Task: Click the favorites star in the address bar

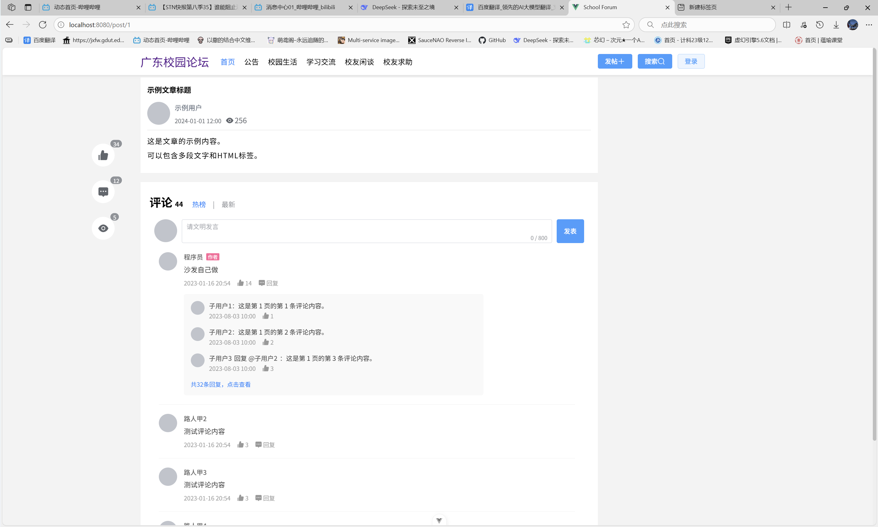Action: 626,24
